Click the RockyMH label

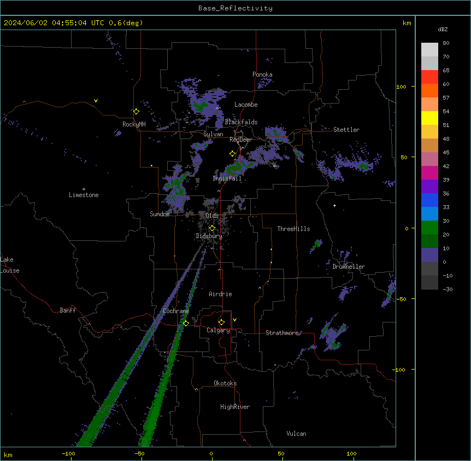tap(134, 124)
